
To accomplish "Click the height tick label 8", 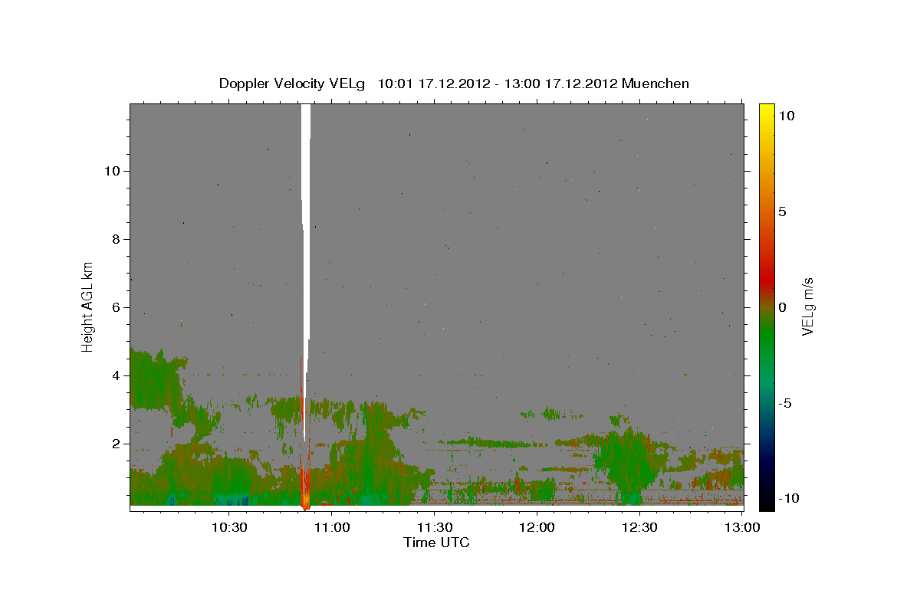I will pyautogui.click(x=115, y=239).
